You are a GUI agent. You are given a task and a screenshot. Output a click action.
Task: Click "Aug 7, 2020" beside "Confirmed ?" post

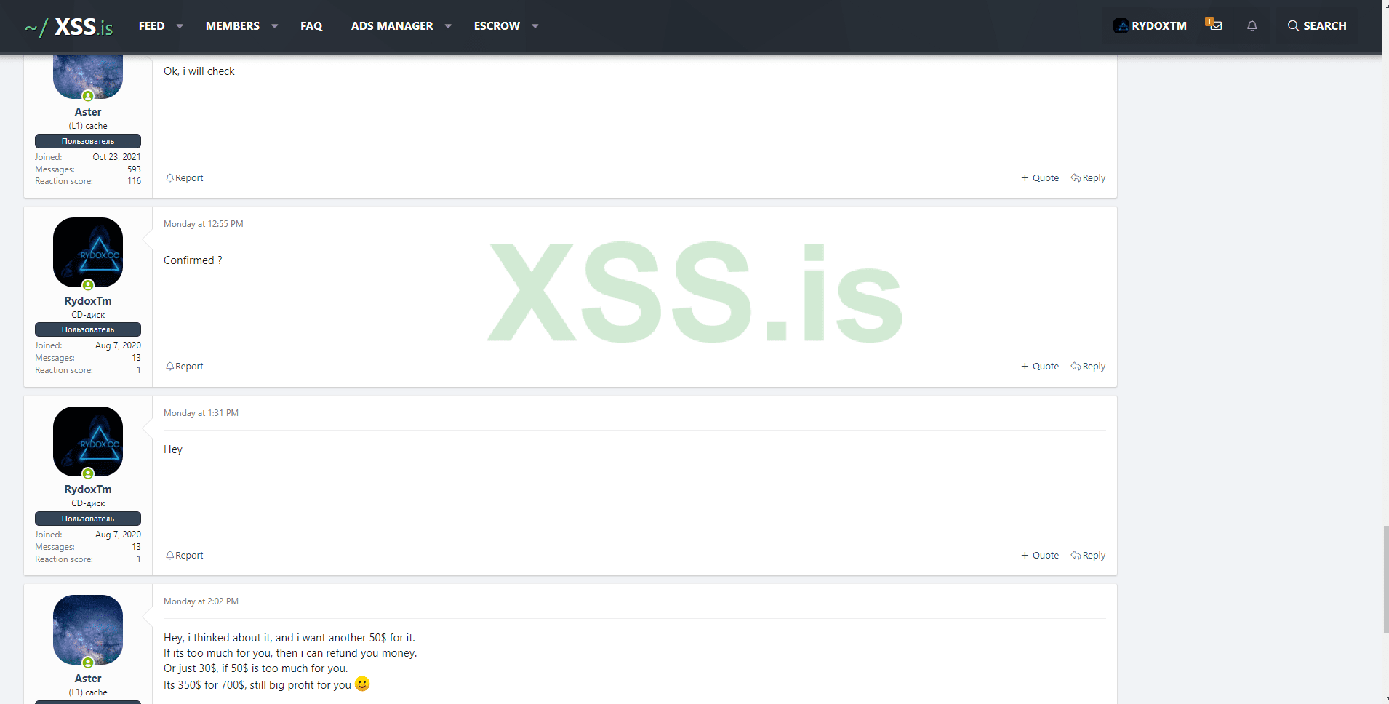(x=118, y=345)
